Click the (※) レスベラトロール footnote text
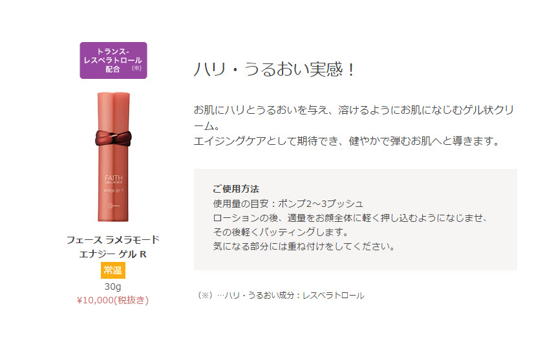The width and height of the screenshot is (556, 346). pos(280,296)
